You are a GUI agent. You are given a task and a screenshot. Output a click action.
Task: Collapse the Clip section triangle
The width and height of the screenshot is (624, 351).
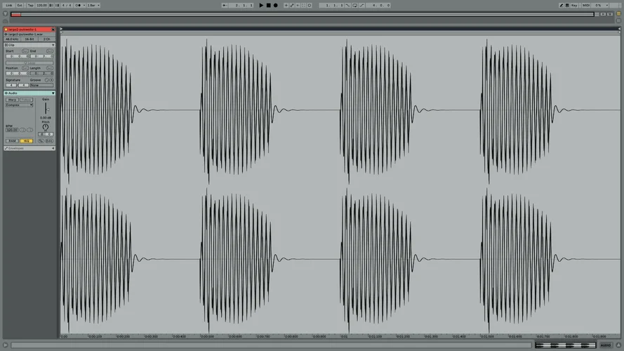(x=53, y=45)
